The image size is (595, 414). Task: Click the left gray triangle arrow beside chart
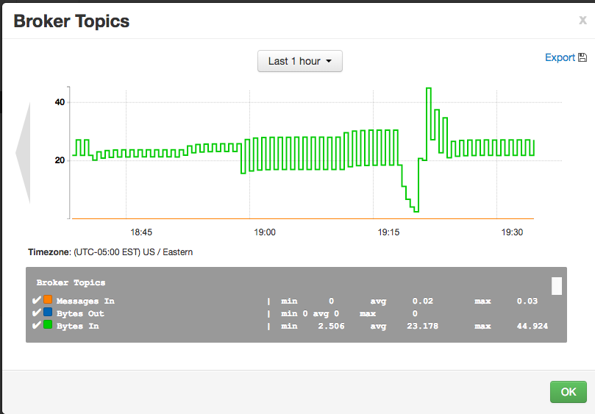coord(24,153)
